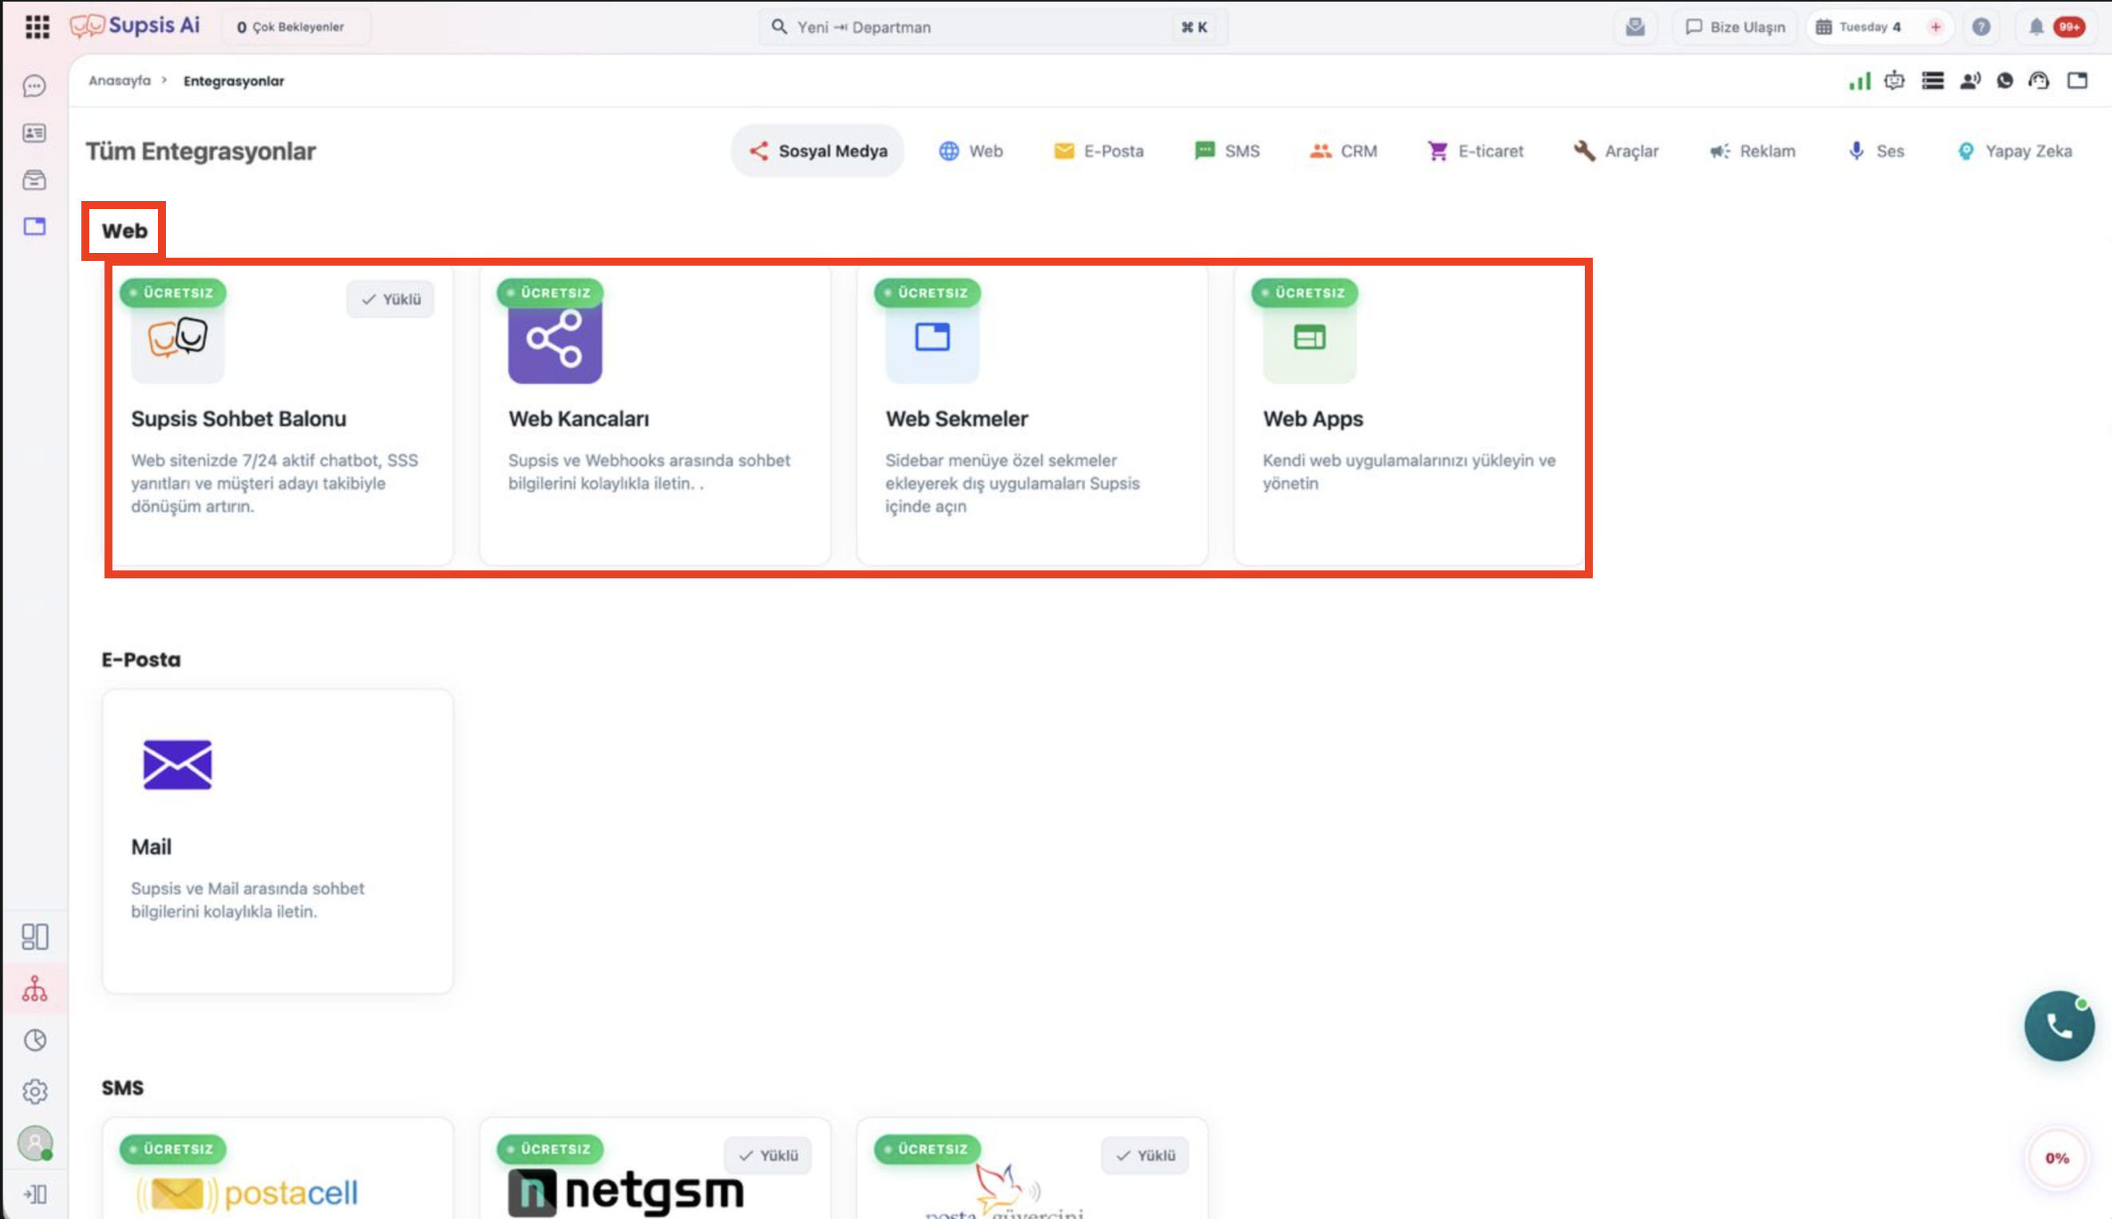Switch to the Web category tab
2112x1219 pixels.
(971, 151)
